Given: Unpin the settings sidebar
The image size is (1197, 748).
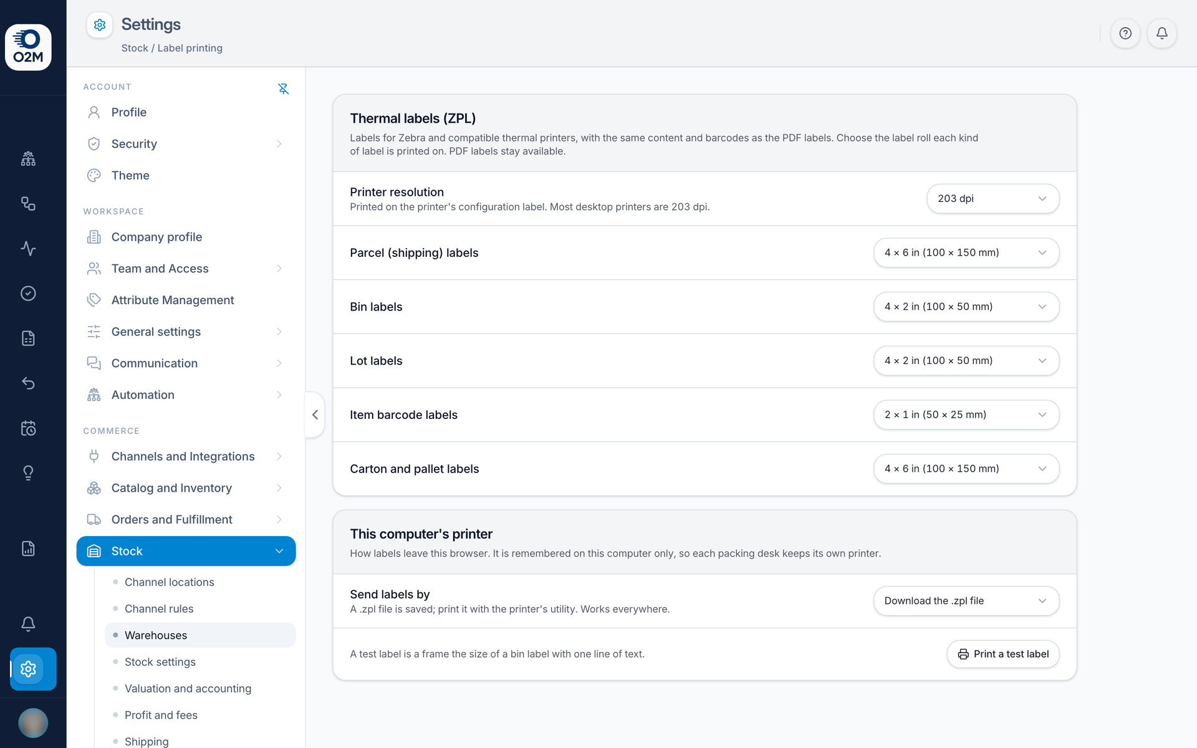Looking at the screenshot, I should [x=283, y=89].
